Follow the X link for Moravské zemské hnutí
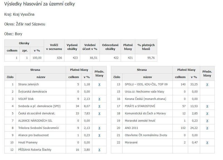This screenshot has height=160, width=223. pyautogui.click(x=207, y=120)
